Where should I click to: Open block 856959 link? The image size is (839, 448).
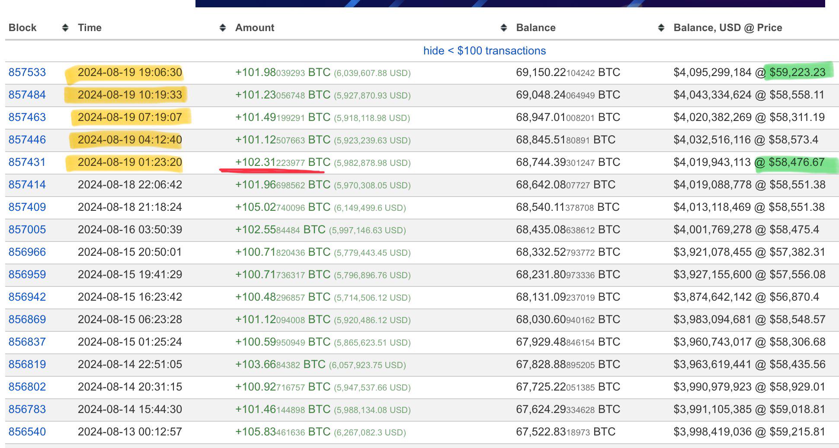[x=27, y=274]
